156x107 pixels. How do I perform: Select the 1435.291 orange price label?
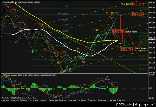coord(138,4)
